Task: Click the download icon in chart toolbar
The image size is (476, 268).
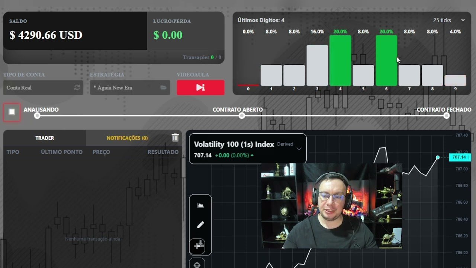Action: (200, 244)
